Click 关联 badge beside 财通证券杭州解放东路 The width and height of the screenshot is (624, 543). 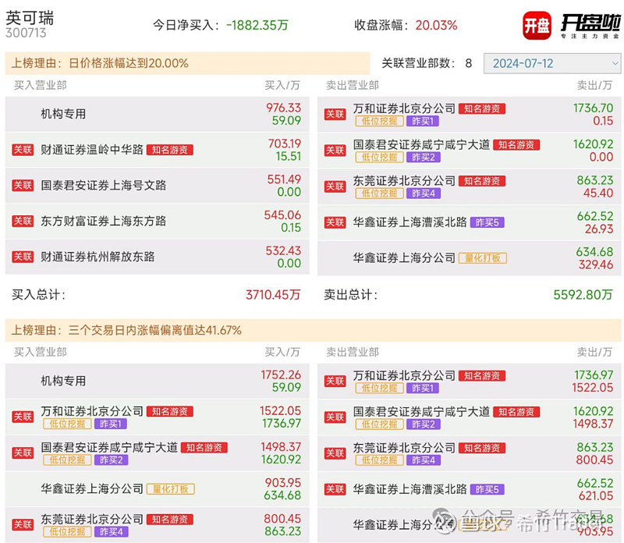point(23,257)
